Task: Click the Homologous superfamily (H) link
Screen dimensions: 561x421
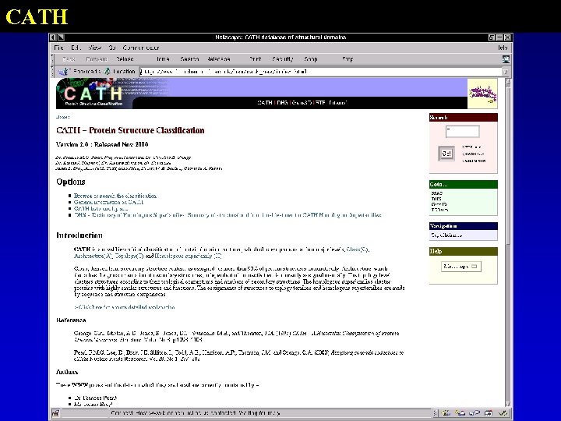Action: point(189,256)
